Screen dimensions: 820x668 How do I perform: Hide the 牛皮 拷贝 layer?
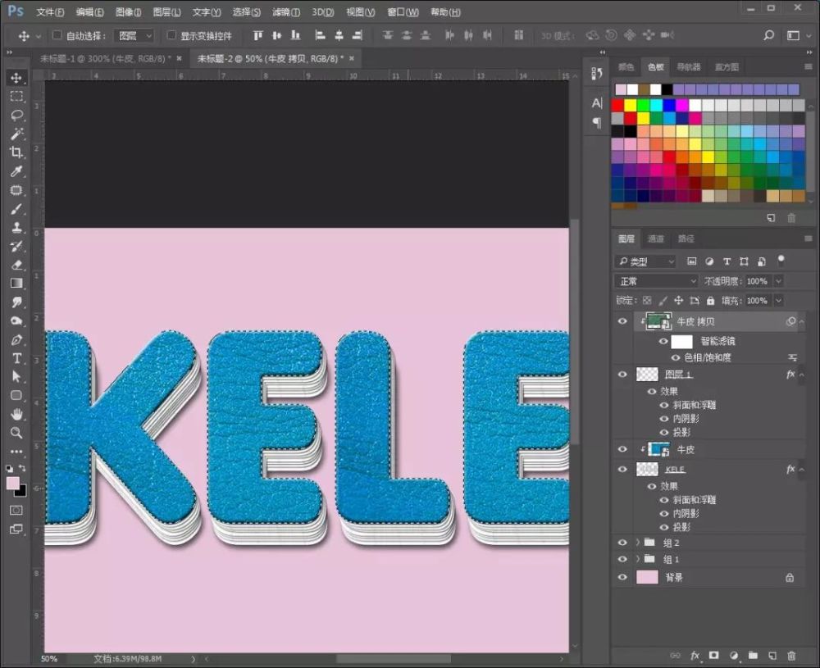click(x=622, y=321)
